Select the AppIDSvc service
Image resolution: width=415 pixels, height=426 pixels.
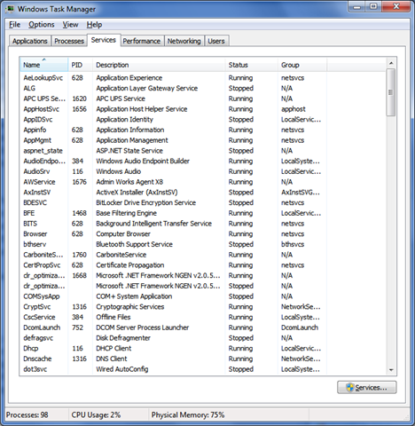coord(38,120)
